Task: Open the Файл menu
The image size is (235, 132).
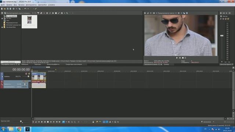Action: [3, 5]
